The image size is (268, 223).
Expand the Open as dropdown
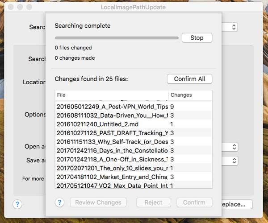pos(234,147)
